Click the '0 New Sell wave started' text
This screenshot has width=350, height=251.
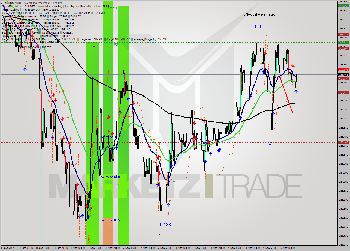[259, 14]
